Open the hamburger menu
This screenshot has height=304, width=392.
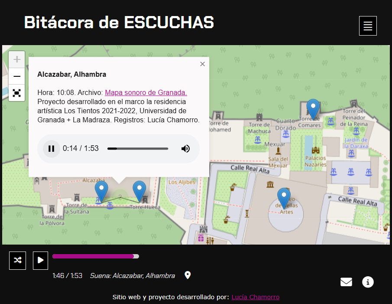[368, 26]
